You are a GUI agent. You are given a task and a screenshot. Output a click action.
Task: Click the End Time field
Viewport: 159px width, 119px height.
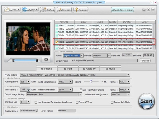point(148,55)
